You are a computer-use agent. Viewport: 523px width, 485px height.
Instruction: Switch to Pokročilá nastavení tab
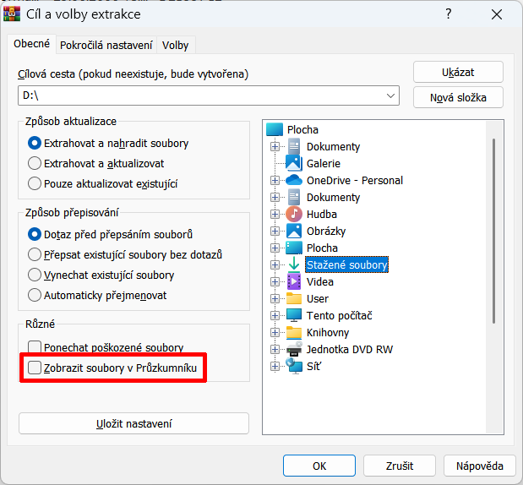tap(106, 46)
